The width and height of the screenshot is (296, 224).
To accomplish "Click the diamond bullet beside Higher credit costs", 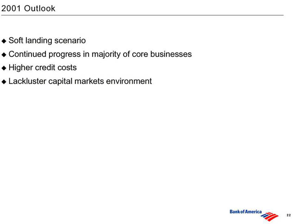I will pos(4,68).
